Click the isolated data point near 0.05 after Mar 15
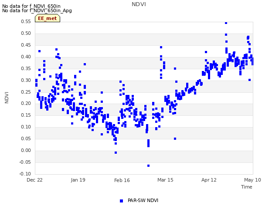This screenshot has height=209, width=279. pyautogui.click(x=175, y=138)
